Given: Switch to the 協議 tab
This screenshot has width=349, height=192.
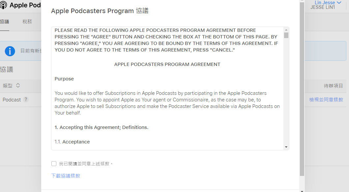Looking at the screenshot, I should pyautogui.click(x=5, y=22).
